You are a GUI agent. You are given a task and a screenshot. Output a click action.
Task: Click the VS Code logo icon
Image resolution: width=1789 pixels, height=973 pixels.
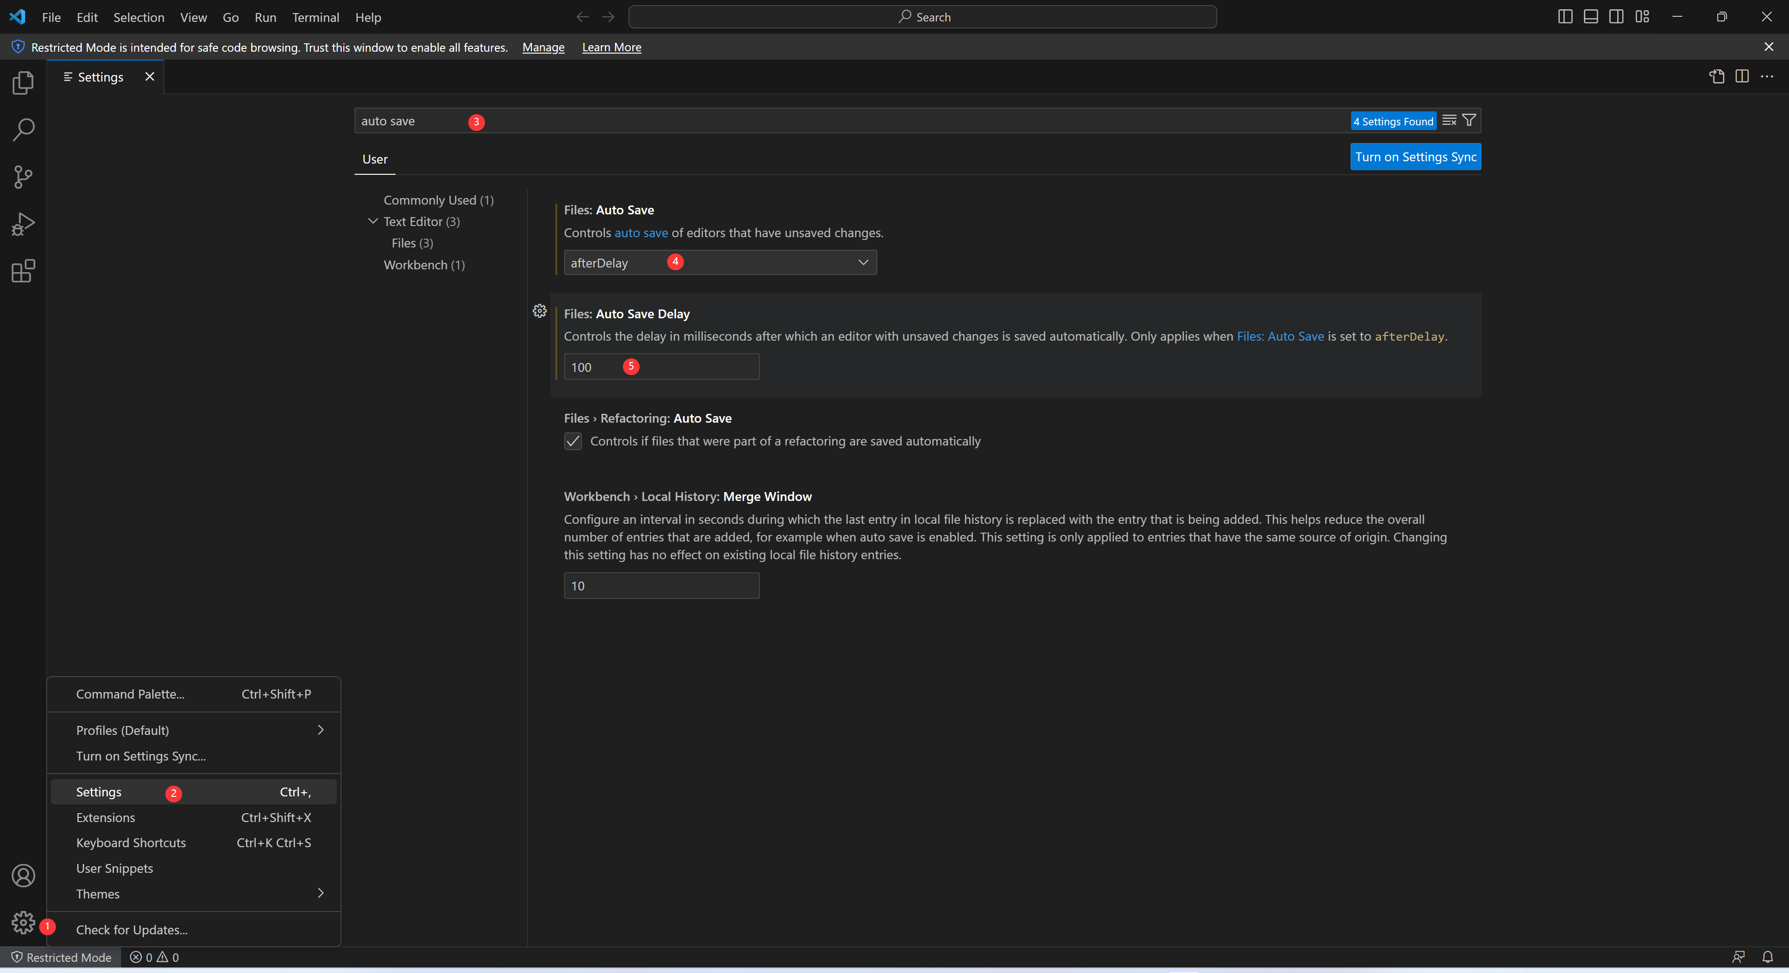(17, 17)
